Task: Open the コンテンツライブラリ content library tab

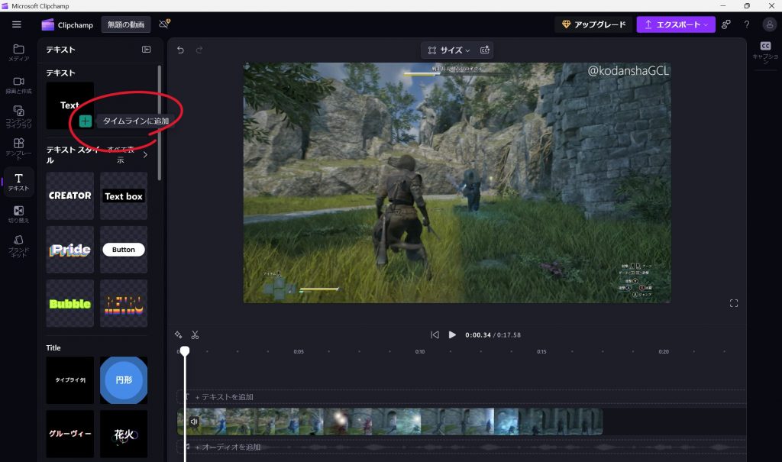Action: [x=18, y=117]
